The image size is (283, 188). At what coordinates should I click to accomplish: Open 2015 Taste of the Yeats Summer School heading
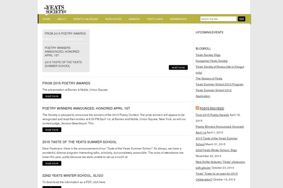(79, 142)
